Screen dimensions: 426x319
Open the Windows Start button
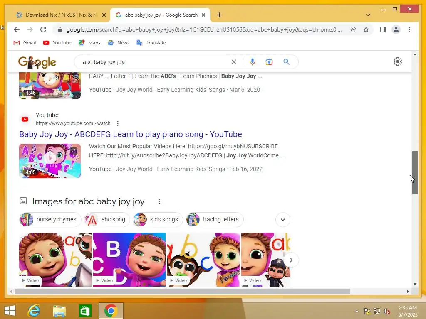(10, 311)
